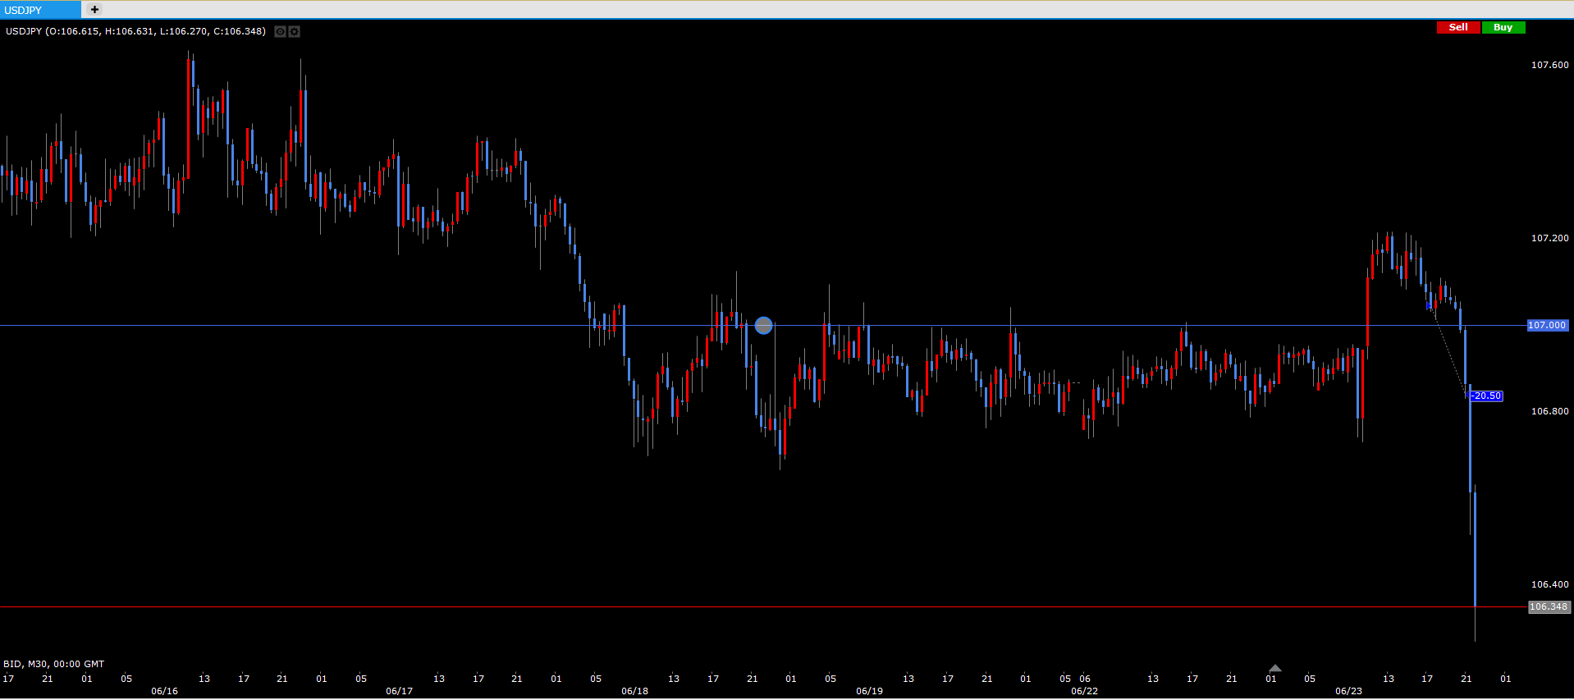Click the 06/16 date on time axis

point(164,691)
